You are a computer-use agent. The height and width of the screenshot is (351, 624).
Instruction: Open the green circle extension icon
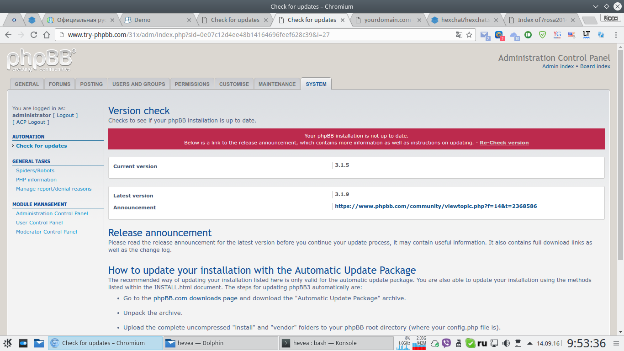pyautogui.click(x=528, y=34)
